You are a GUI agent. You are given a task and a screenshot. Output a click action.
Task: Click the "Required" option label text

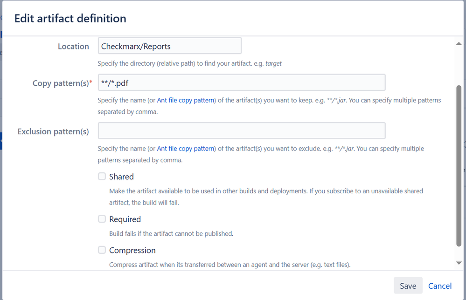[x=125, y=219]
